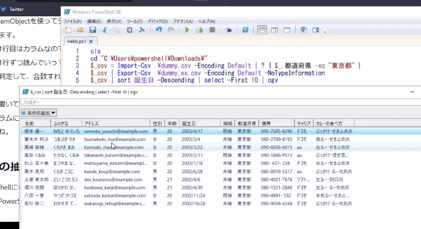Open a script with the folder icon
The height and width of the screenshot is (229, 421).
pos(80,30)
